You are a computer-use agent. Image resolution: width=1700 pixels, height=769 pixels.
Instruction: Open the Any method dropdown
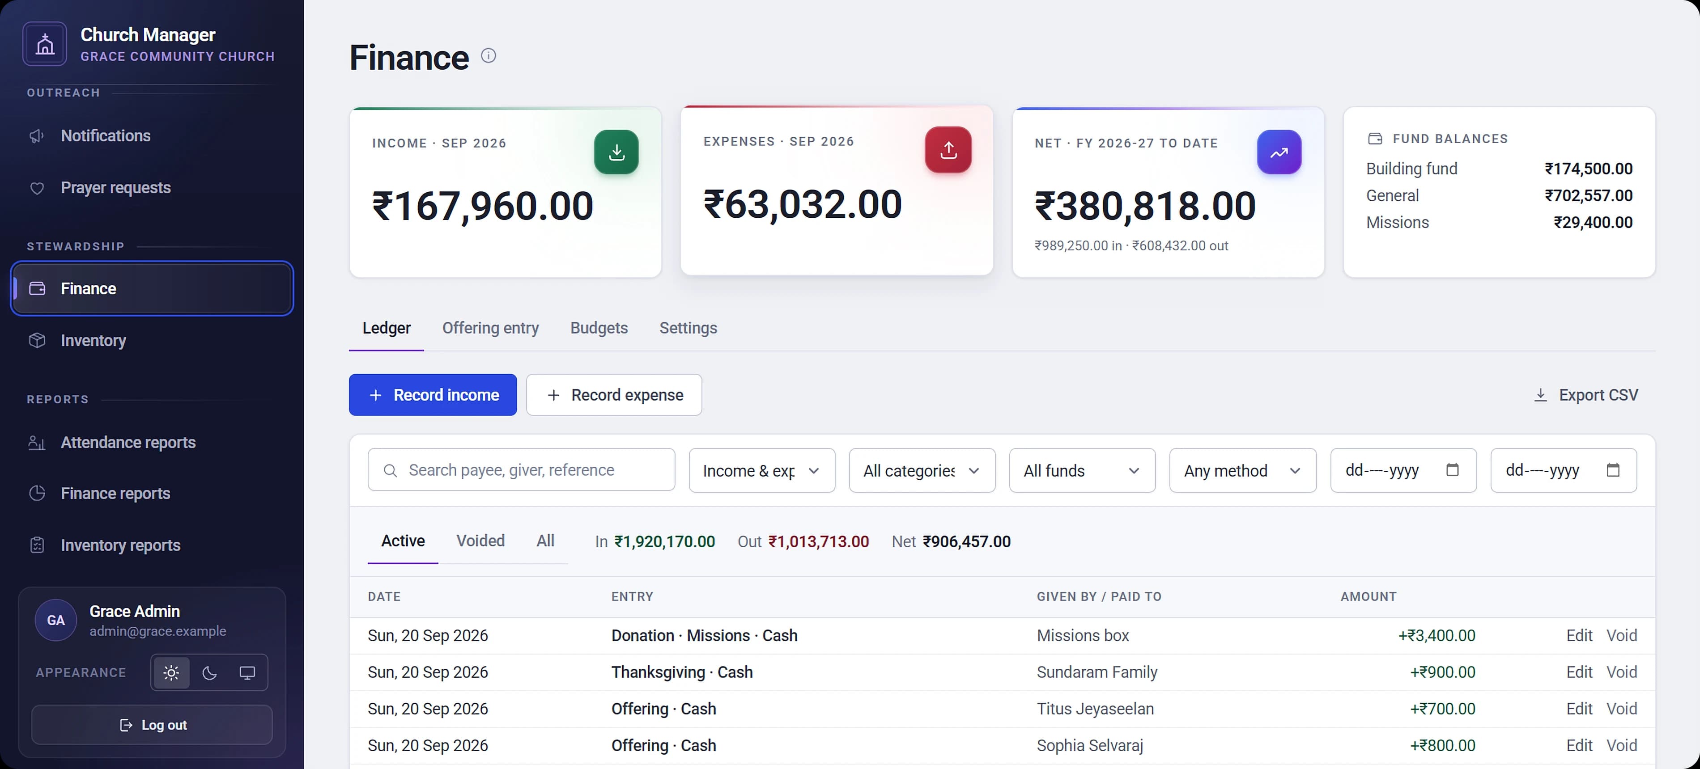[1243, 470]
